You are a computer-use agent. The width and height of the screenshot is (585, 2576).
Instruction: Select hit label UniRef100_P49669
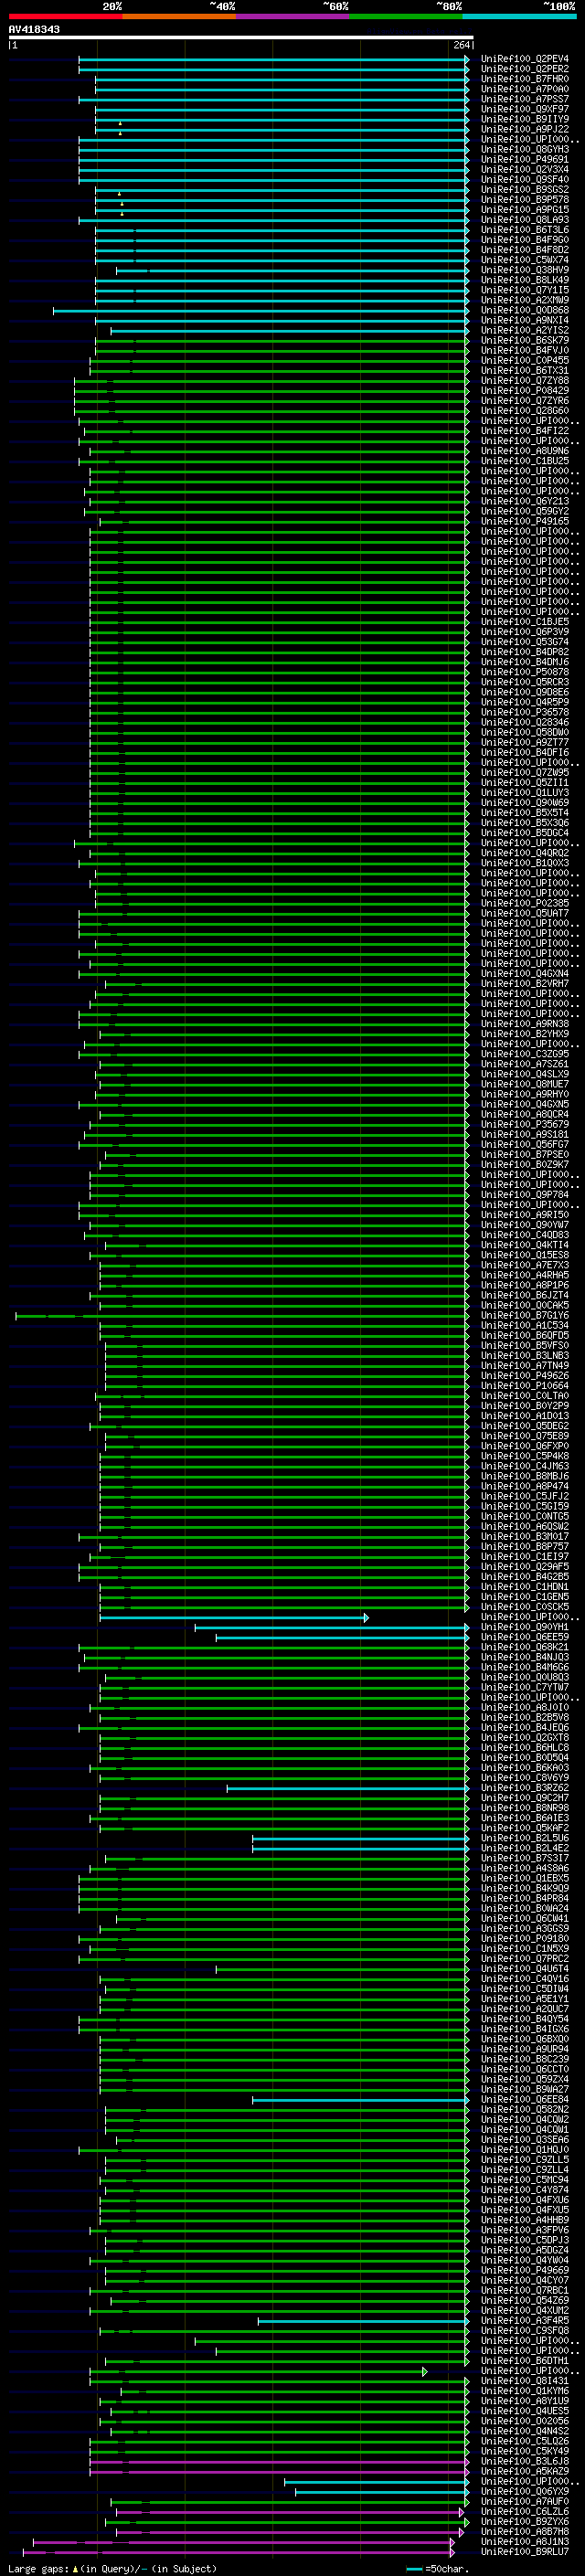point(524,2270)
